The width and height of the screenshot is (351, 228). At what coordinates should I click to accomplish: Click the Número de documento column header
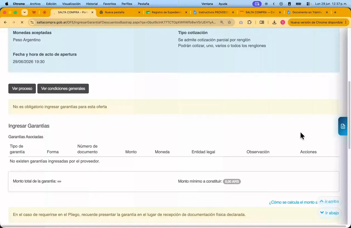coord(87,149)
